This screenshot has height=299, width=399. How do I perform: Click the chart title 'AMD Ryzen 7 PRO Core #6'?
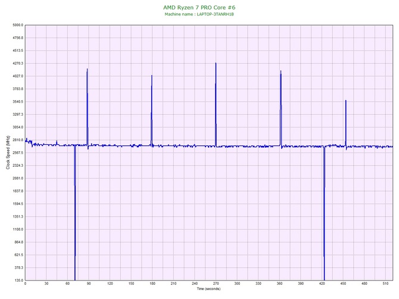tap(199, 7)
